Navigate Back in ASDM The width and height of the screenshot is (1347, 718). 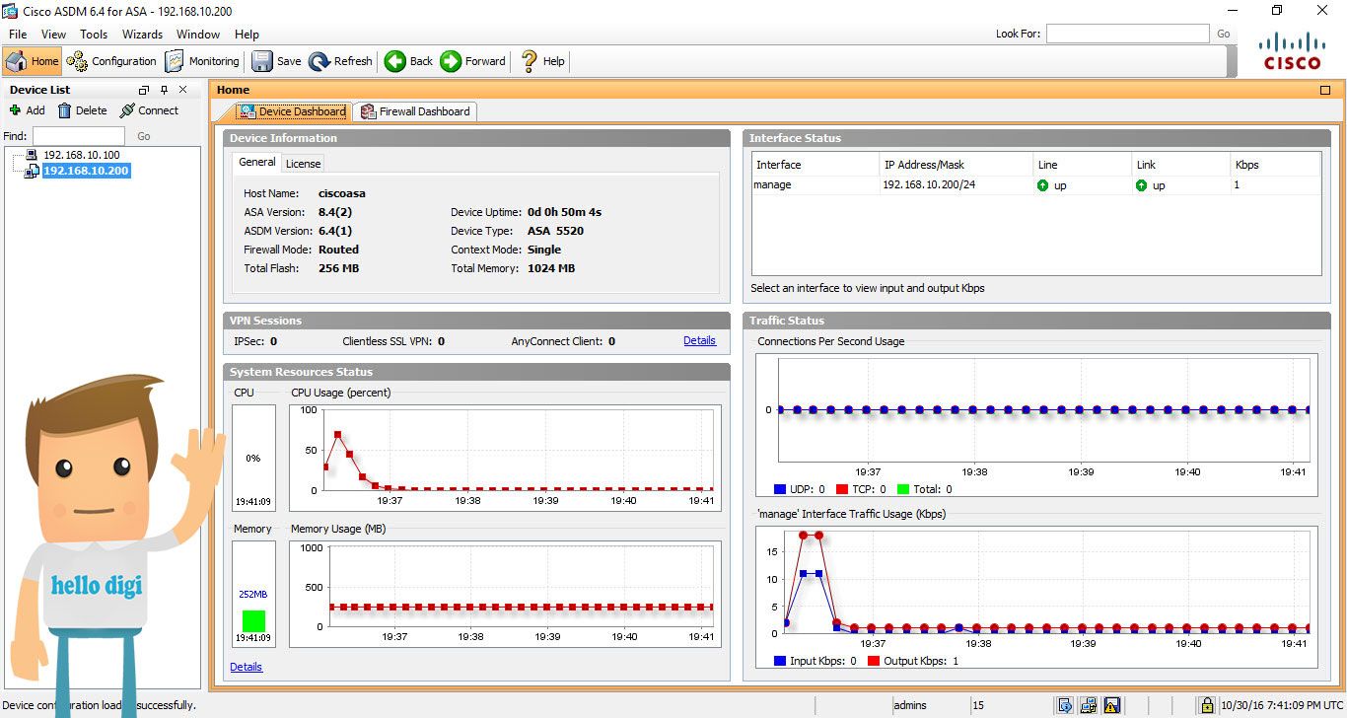tap(409, 61)
